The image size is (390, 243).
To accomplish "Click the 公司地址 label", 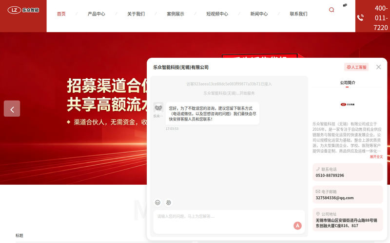I will [x=329, y=214].
